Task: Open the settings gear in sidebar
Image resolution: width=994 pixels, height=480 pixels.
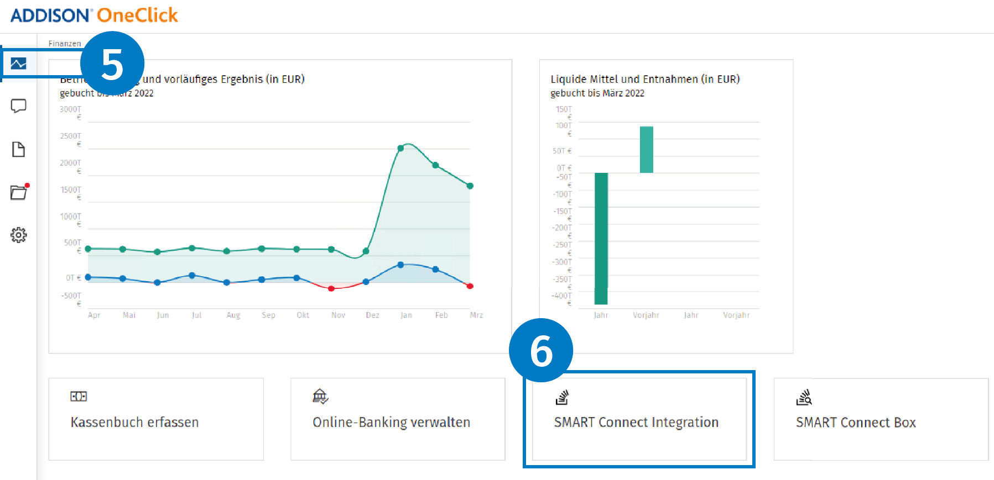Action: click(x=18, y=235)
